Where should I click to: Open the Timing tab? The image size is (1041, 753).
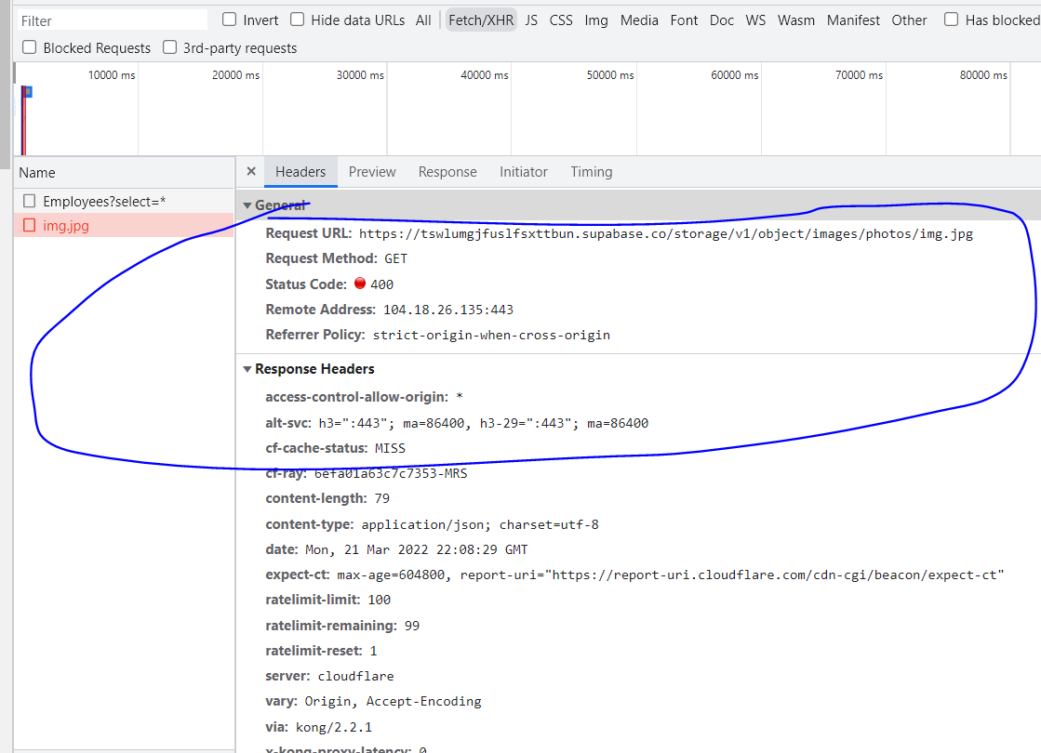[591, 171]
